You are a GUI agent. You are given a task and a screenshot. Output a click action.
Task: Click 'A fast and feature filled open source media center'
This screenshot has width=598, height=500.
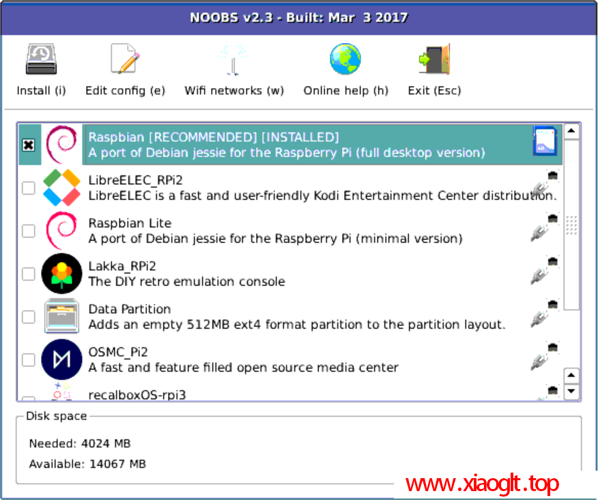(243, 368)
